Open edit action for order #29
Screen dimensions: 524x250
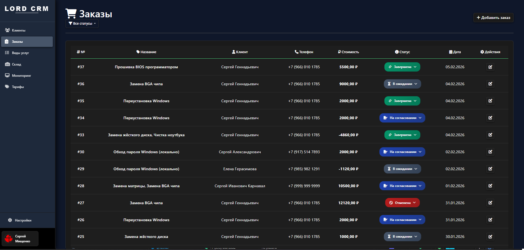coord(490,169)
